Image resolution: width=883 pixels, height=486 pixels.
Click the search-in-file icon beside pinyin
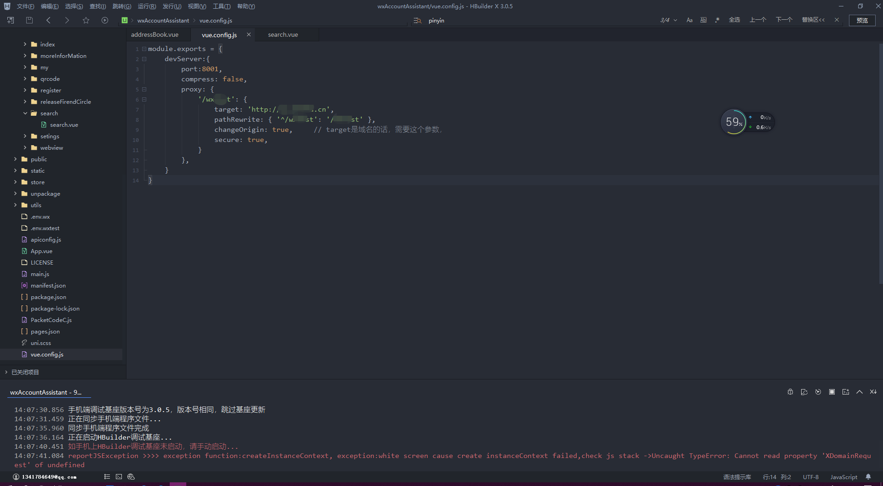[417, 21]
